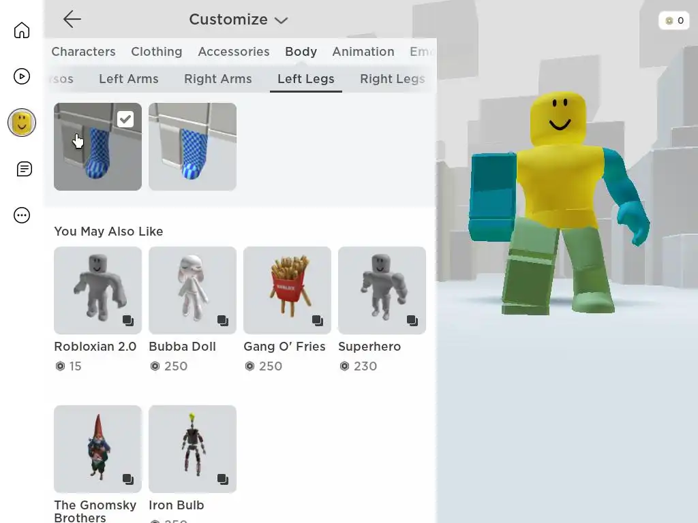Screen dimensions: 698x523
Task: Open the Gang O' Fries bundle thumbnail
Action: [287, 290]
